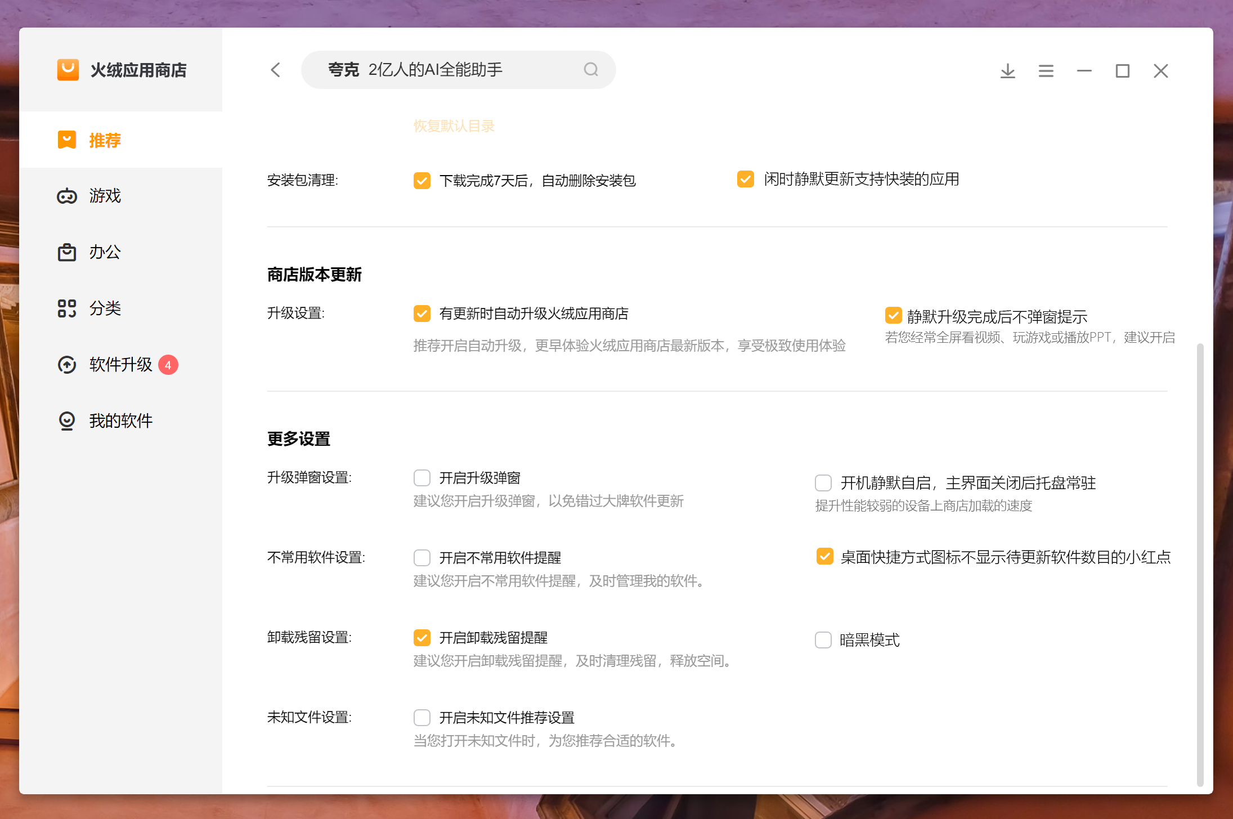Click the 恢复默认目录 link
This screenshot has height=819, width=1233.
pos(454,126)
